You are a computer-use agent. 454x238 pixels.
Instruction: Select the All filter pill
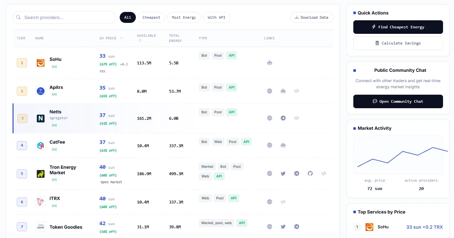[x=128, y=17]
